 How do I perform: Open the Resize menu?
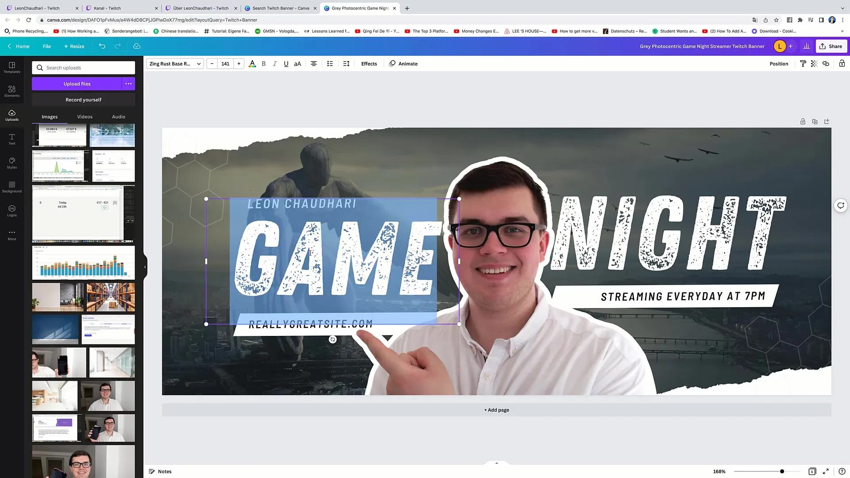74,46
